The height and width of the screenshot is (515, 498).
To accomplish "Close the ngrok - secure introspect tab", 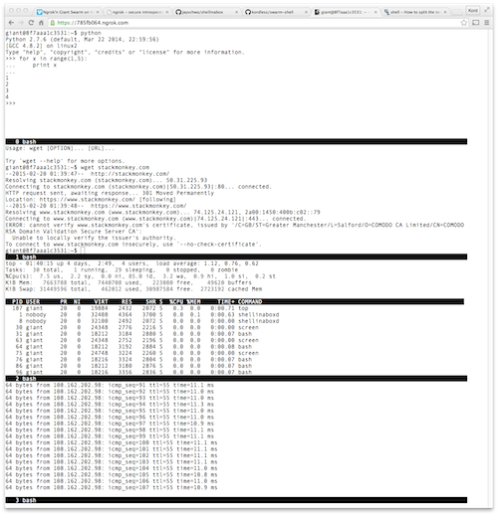I will tap(167, 12).
